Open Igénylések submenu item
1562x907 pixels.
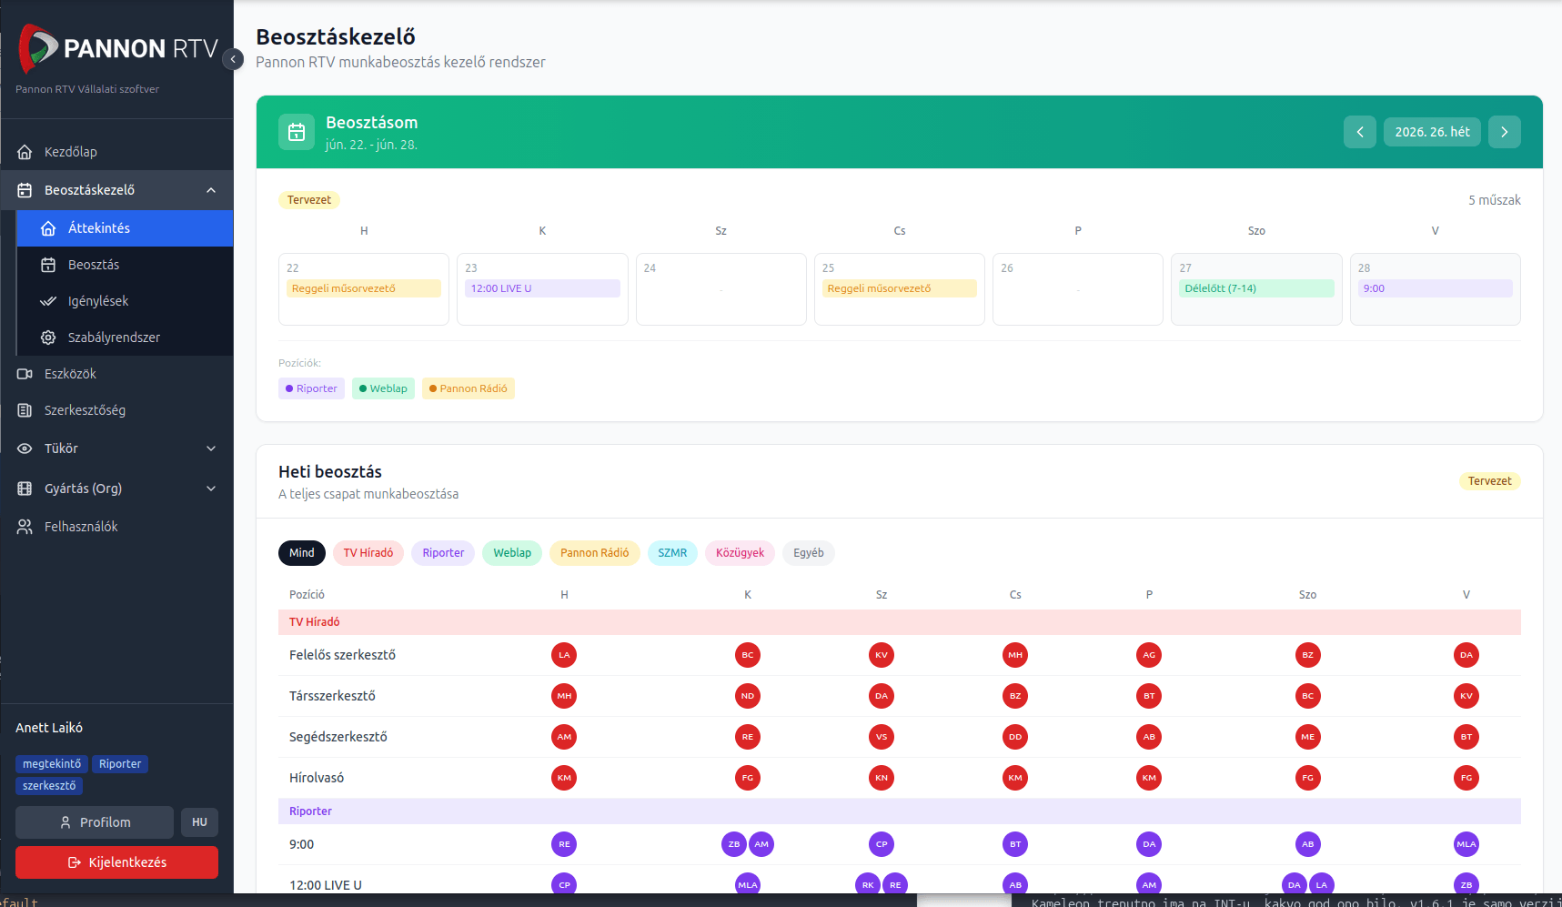[x=125, y=301]
